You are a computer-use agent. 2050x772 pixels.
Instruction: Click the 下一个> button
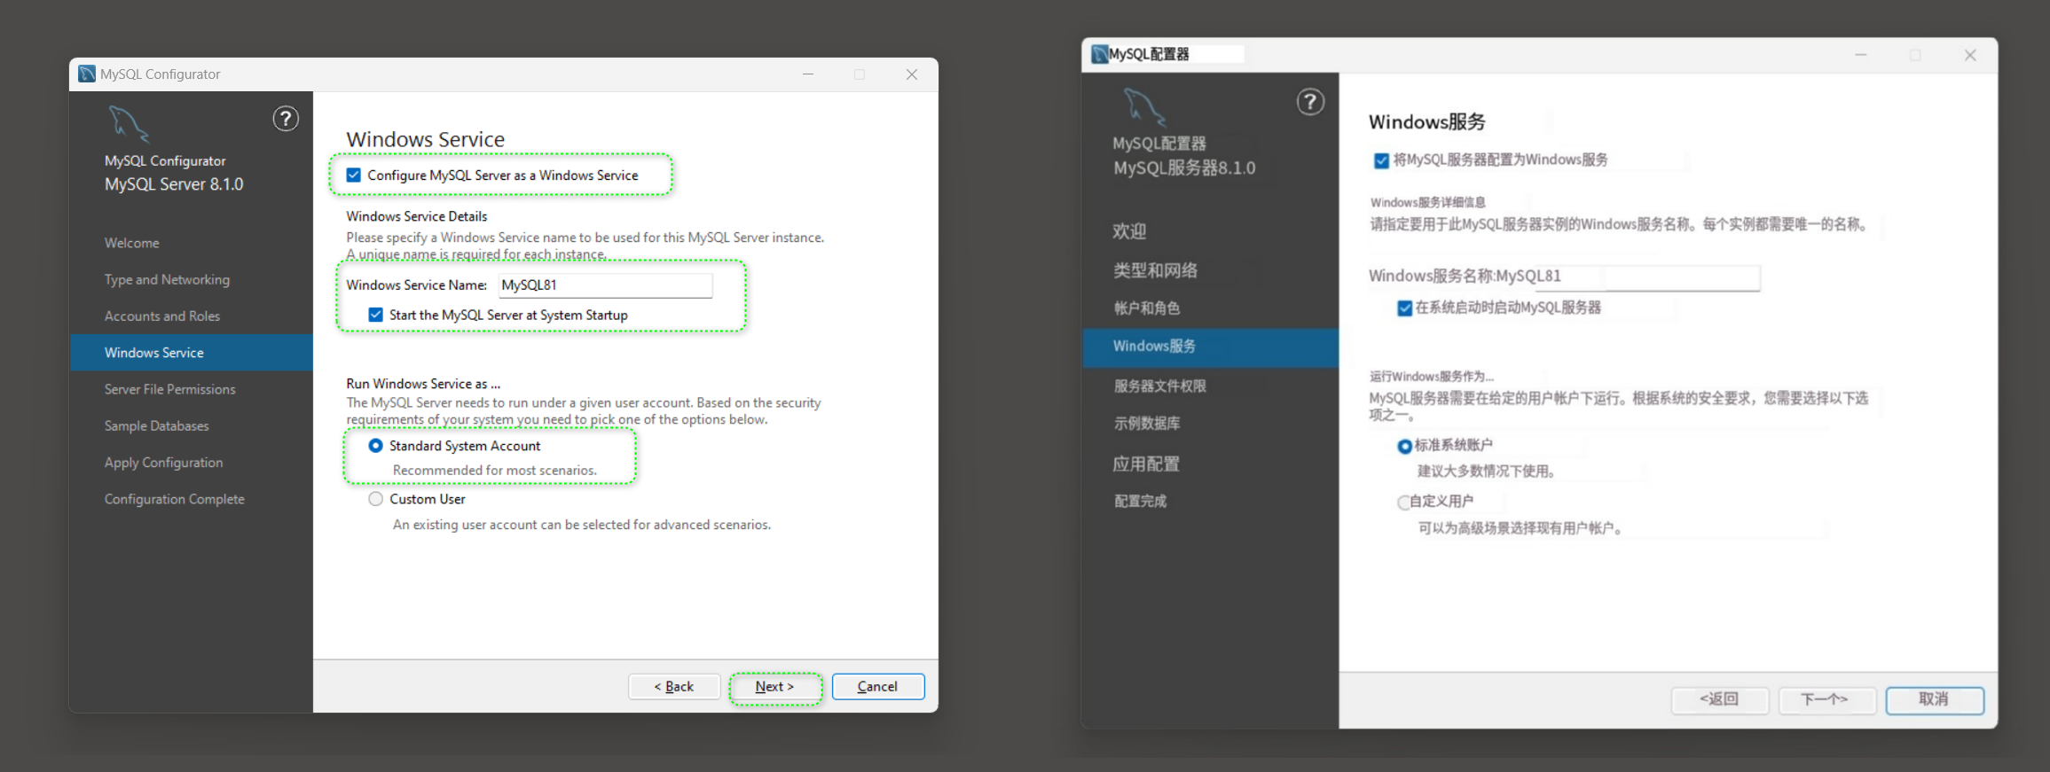click(x=1826, y=699)
